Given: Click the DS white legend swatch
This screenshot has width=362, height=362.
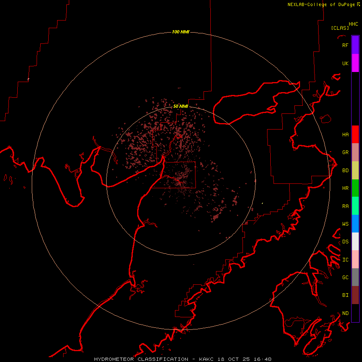Looking at the screenshot, I should pos(355,241).
